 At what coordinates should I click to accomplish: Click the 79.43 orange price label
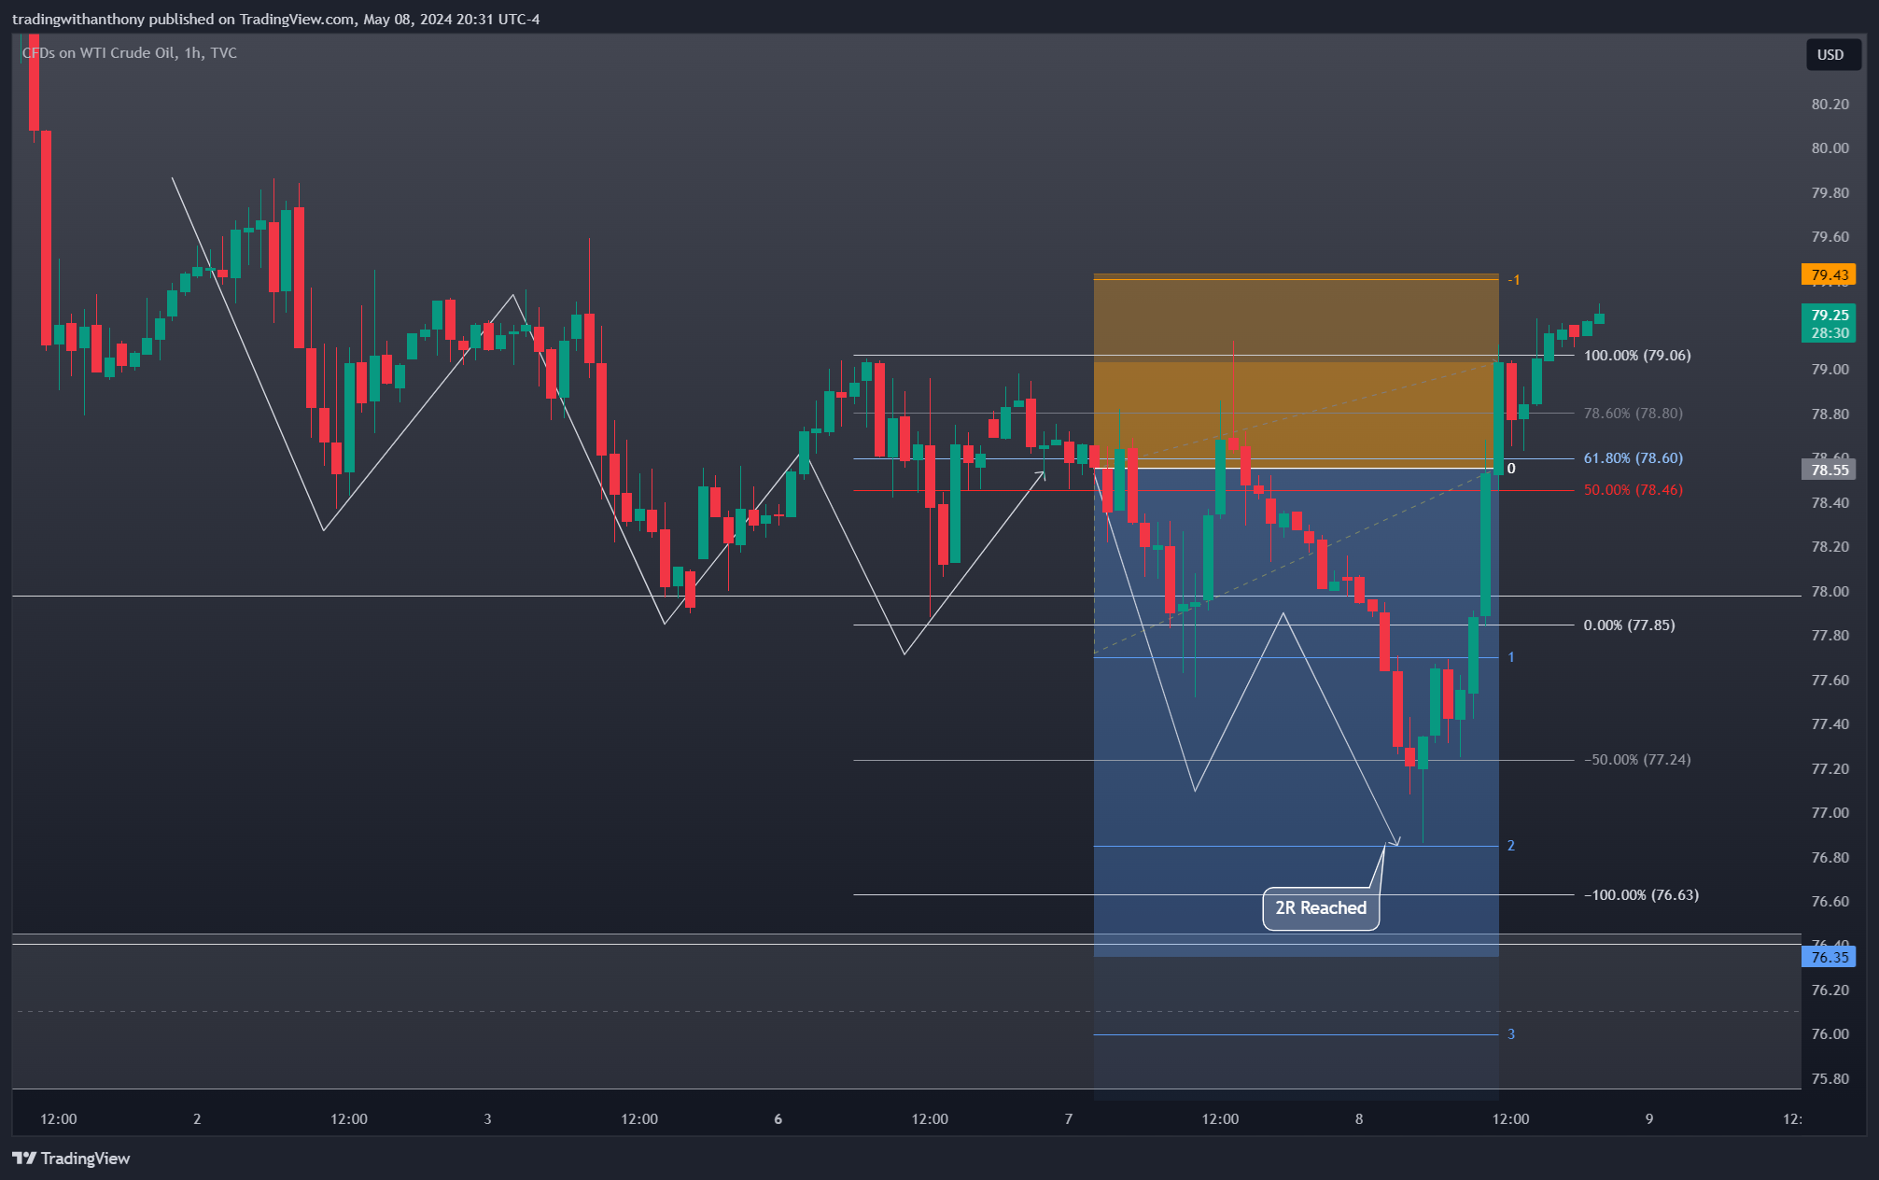coord(1829,274)
